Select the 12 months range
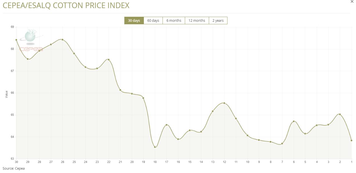 [x=197, y=21]
